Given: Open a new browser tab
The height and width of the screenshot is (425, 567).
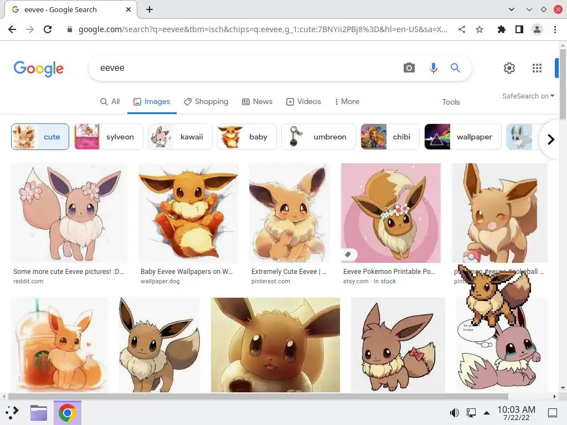Looking at the screenshot, I should (150, 9).
